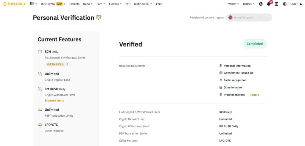Open the NFT page
Screen dimensions: 305x146
click(x=128, y=4)
